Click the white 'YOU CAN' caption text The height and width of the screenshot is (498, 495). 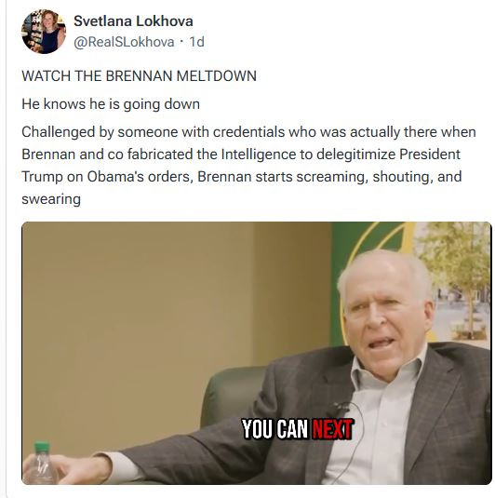point(275,429)
